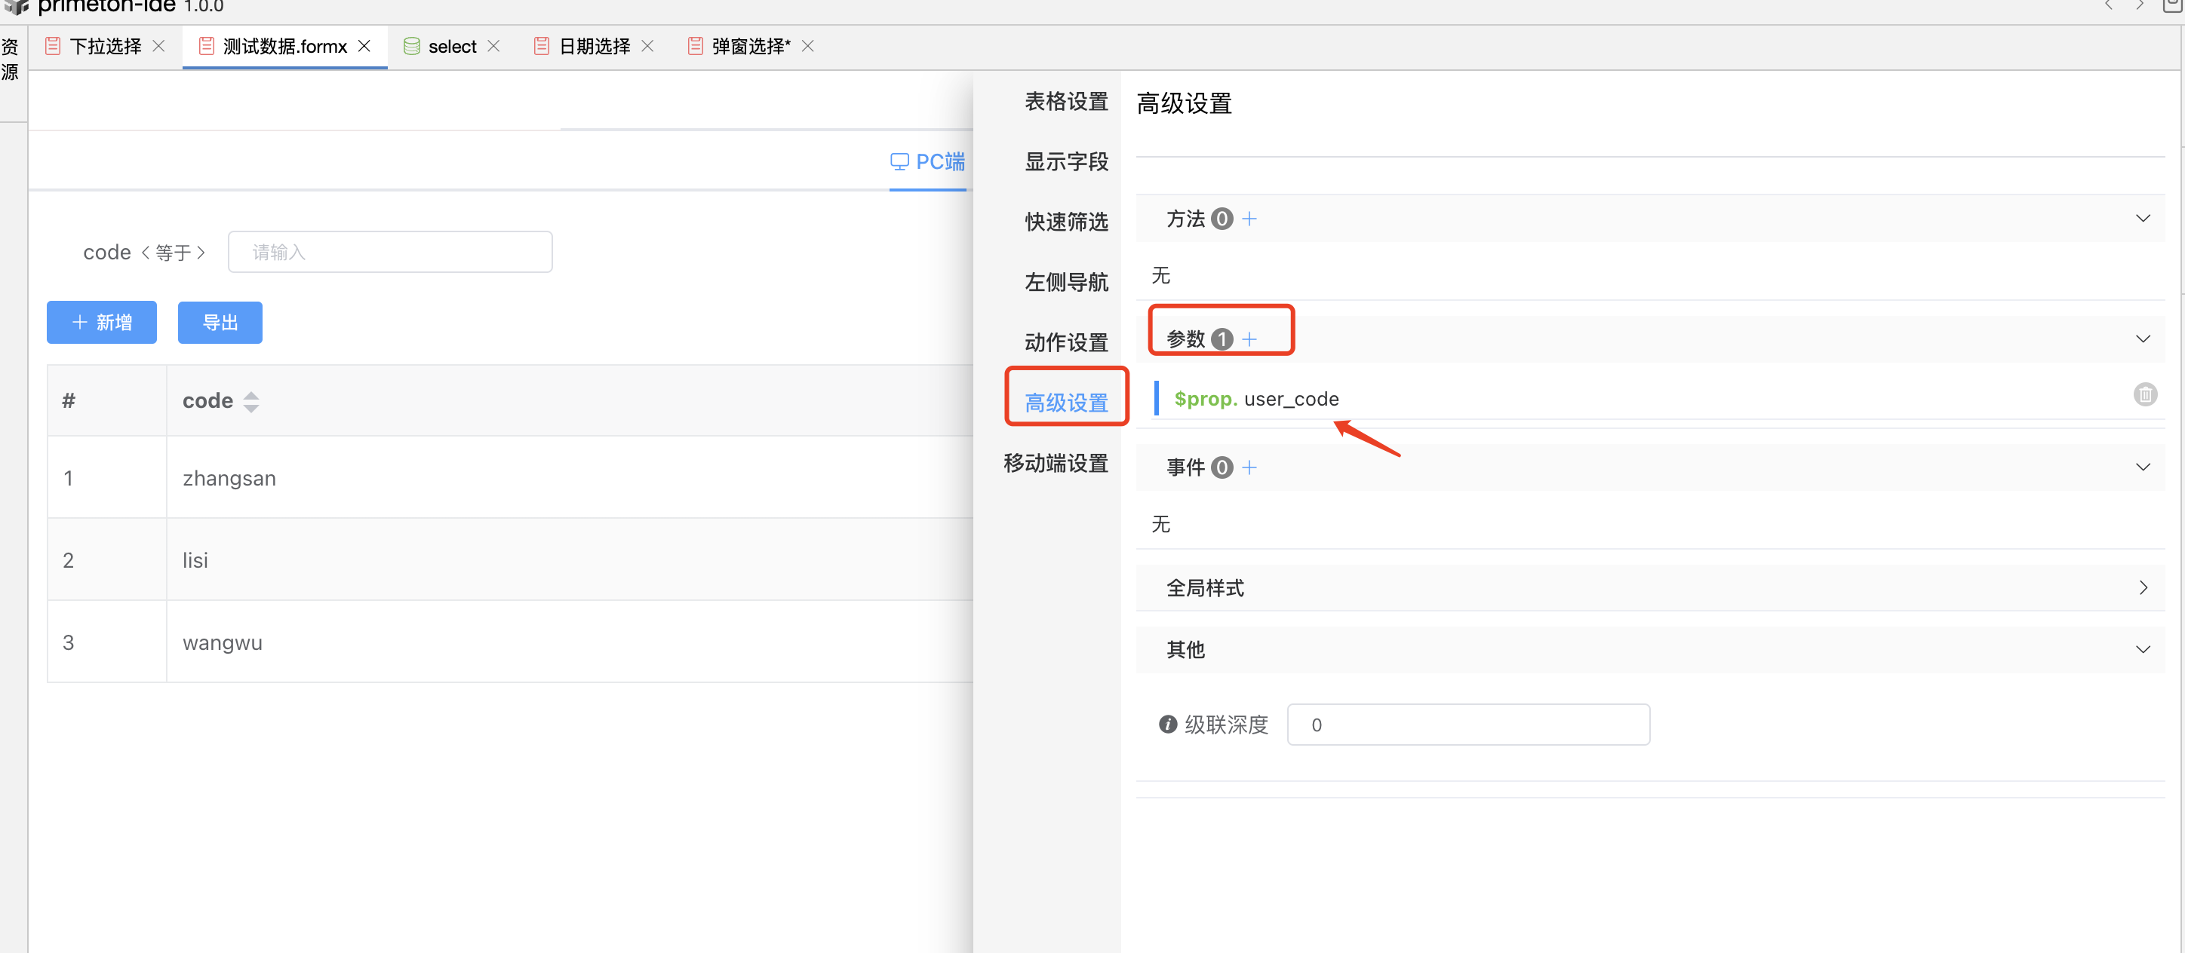The width and height of the screenshot is (2185, 953).
Task: Expand the 全局样式 section
Action: (x=2143, y=587)
